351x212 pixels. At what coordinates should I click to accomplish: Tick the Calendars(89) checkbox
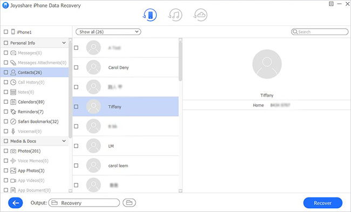coord(6,102)
